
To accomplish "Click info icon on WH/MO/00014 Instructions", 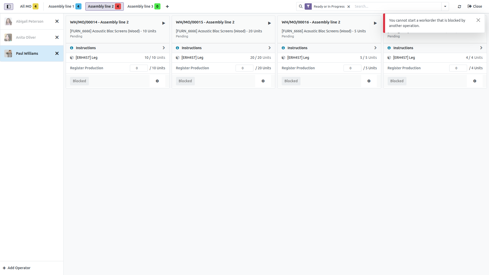I will pos(72,48).
